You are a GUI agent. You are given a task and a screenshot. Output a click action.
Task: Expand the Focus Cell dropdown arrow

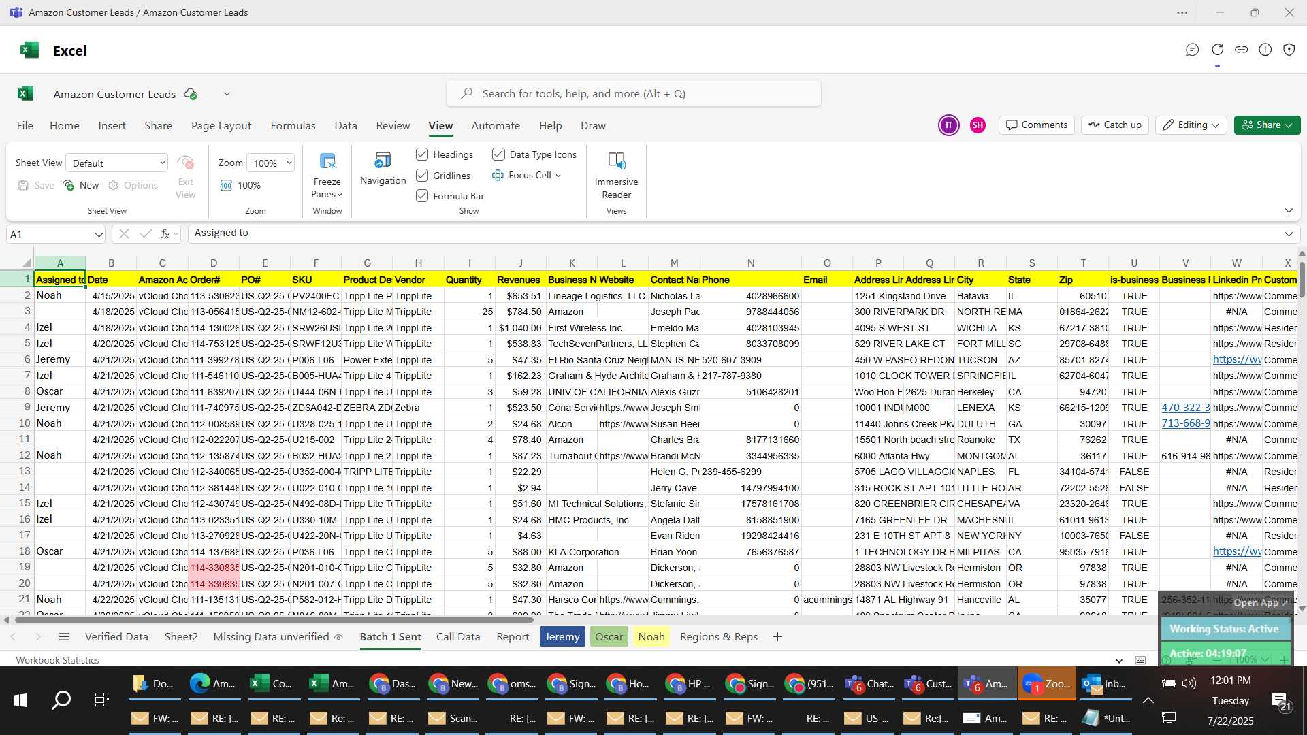pos(558,176)
